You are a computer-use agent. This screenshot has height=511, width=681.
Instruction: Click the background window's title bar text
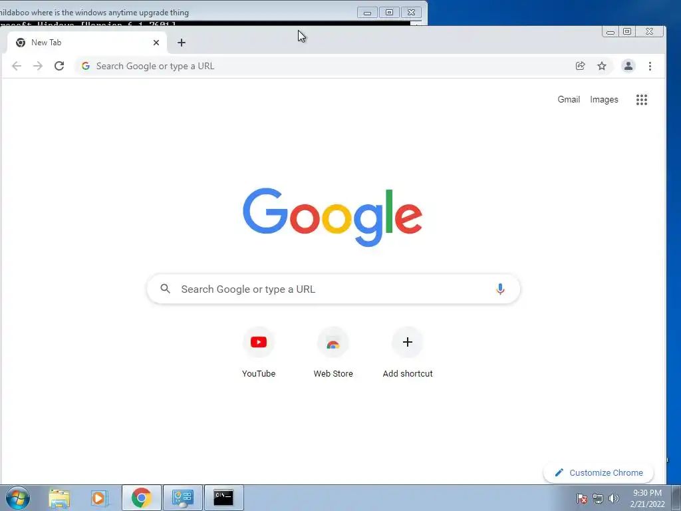(94, 13)
